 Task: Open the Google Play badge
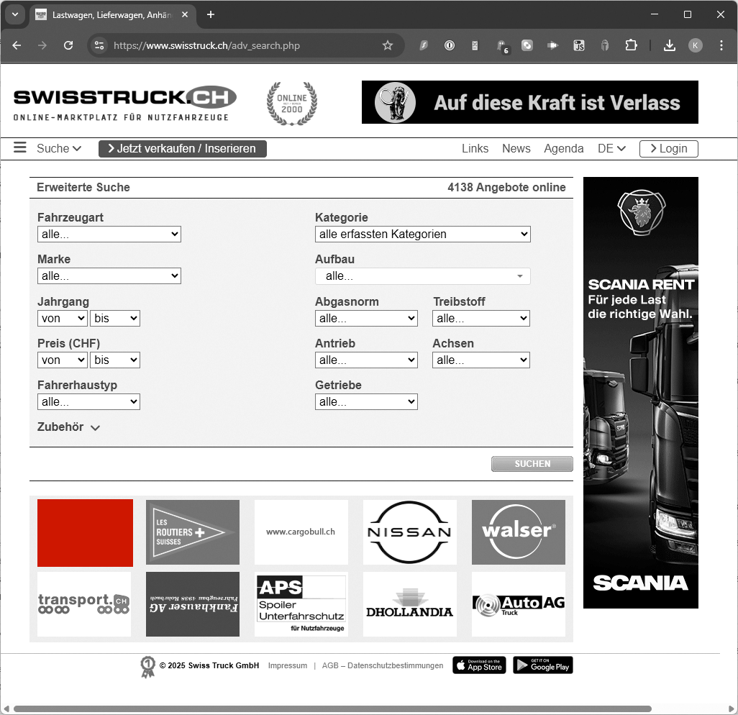(542, 665)
